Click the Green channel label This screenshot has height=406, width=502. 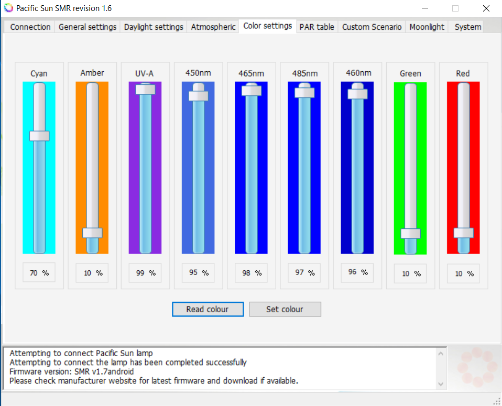[410, 74]
